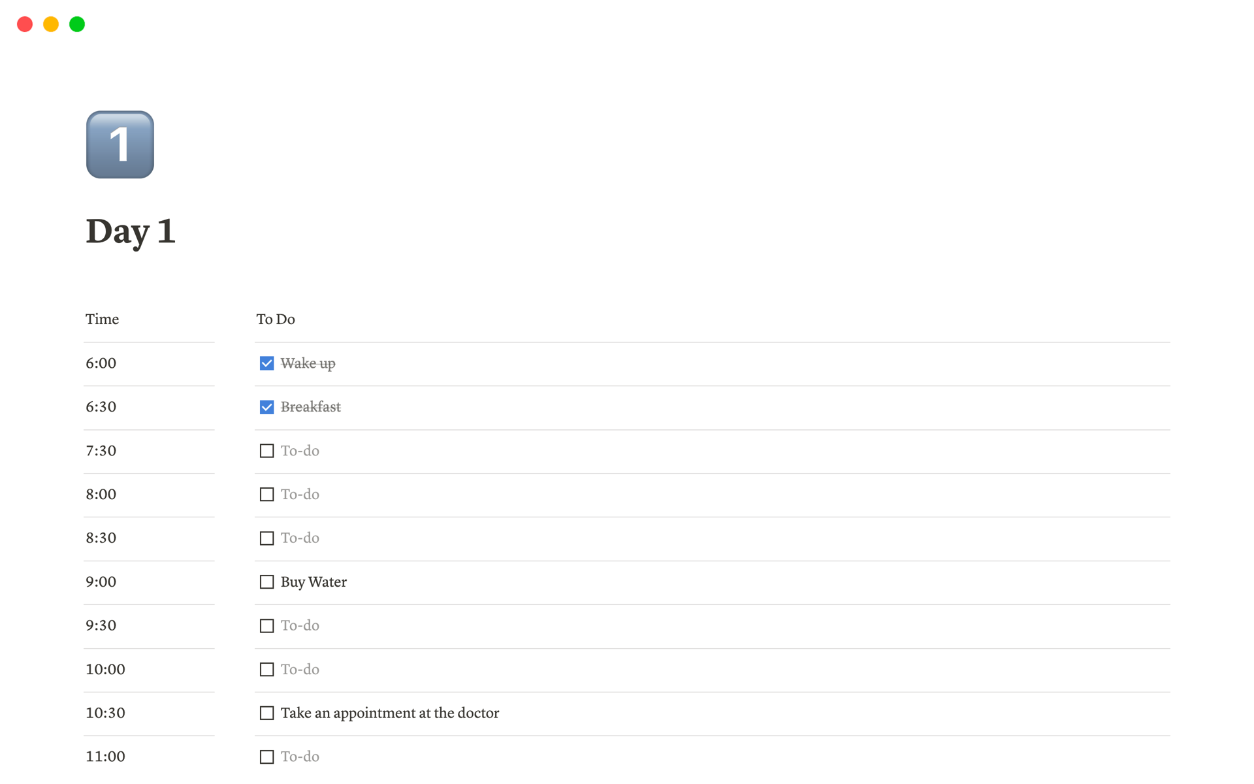Tick the empty 7:30 to-do checkbox

pyautogui.click(x=266, y=451)
